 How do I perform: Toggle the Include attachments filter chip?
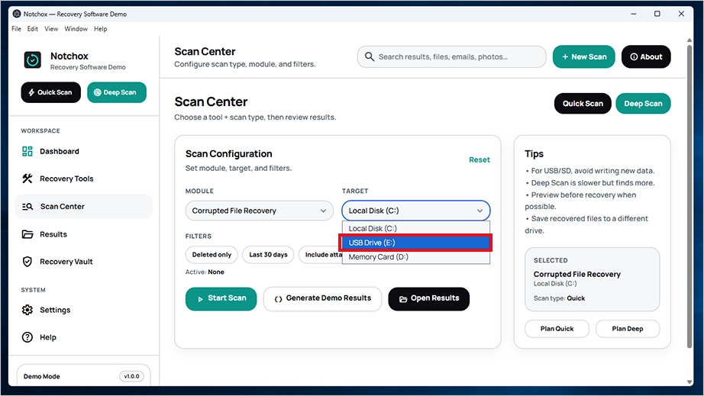tap(321, 255)
